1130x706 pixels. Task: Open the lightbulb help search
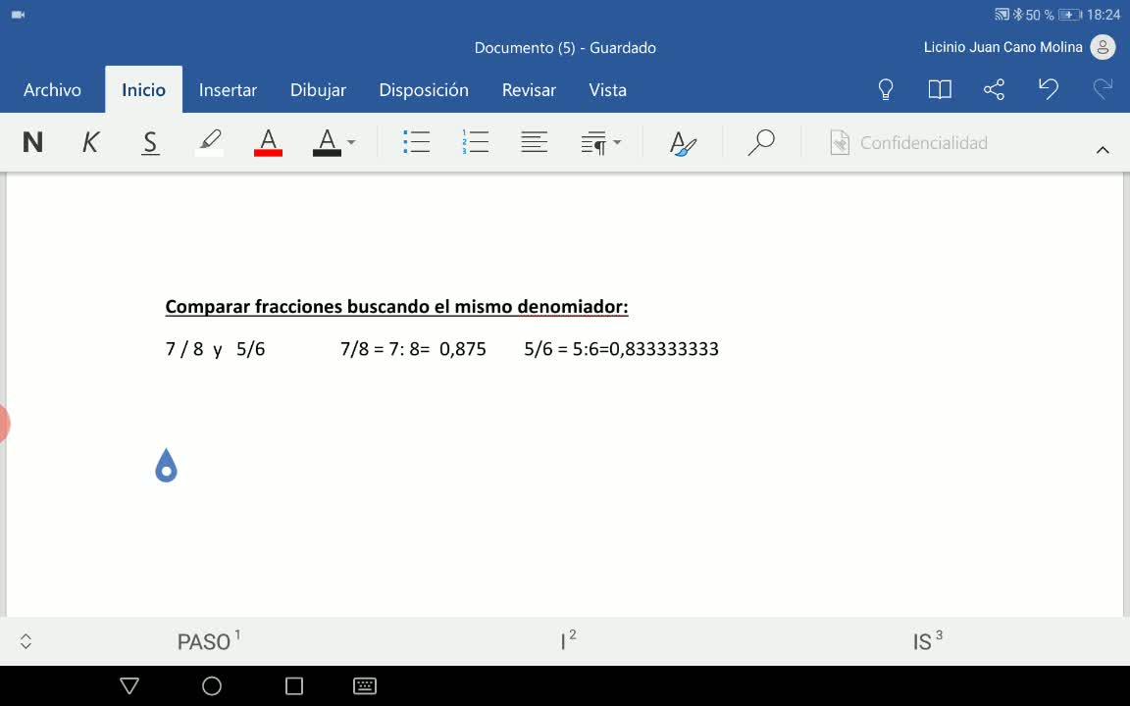(886, 89)
